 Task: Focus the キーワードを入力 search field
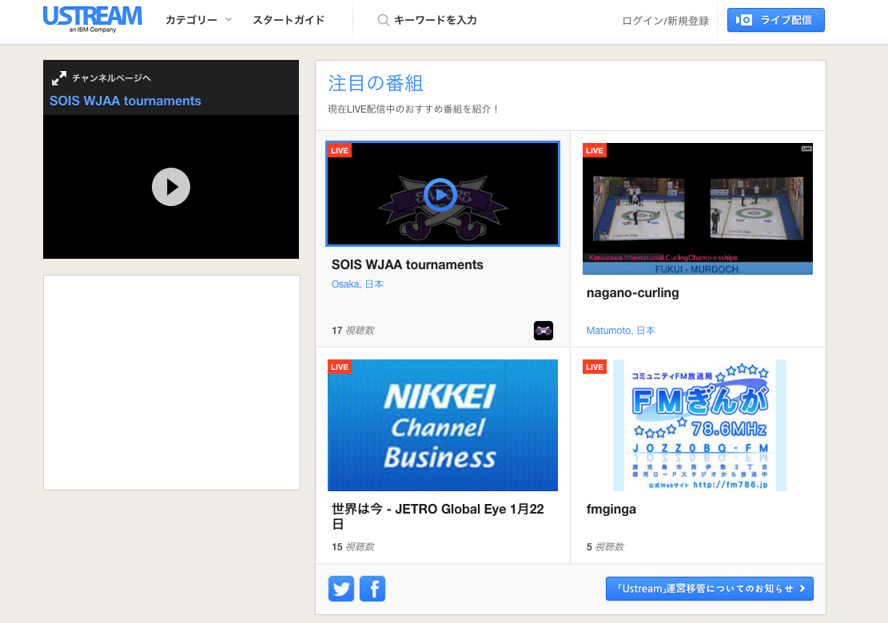point(435,20)
